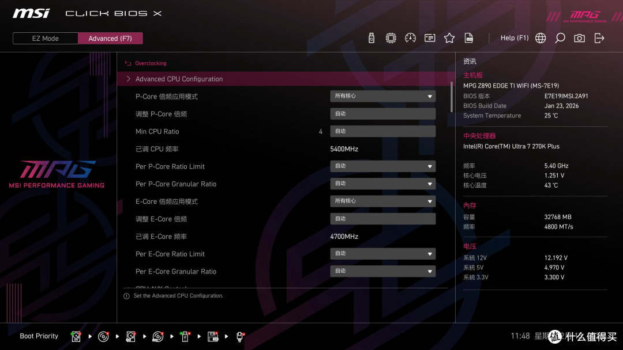623x350 pixels.
Task: Select the P-Core 倍频应用模式 label
Action: pyautogui.click(x=167, y=97)
